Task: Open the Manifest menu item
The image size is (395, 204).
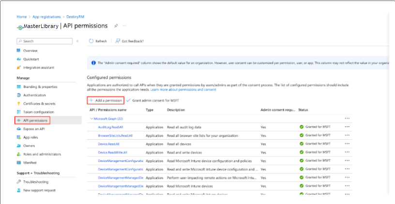Action: (x=30, y=163)
